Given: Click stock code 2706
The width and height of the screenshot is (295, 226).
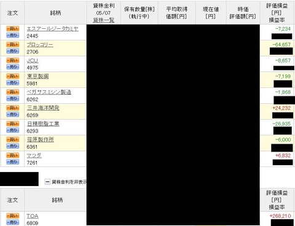Looking at the screenshot, I should [x=33, y=52].
